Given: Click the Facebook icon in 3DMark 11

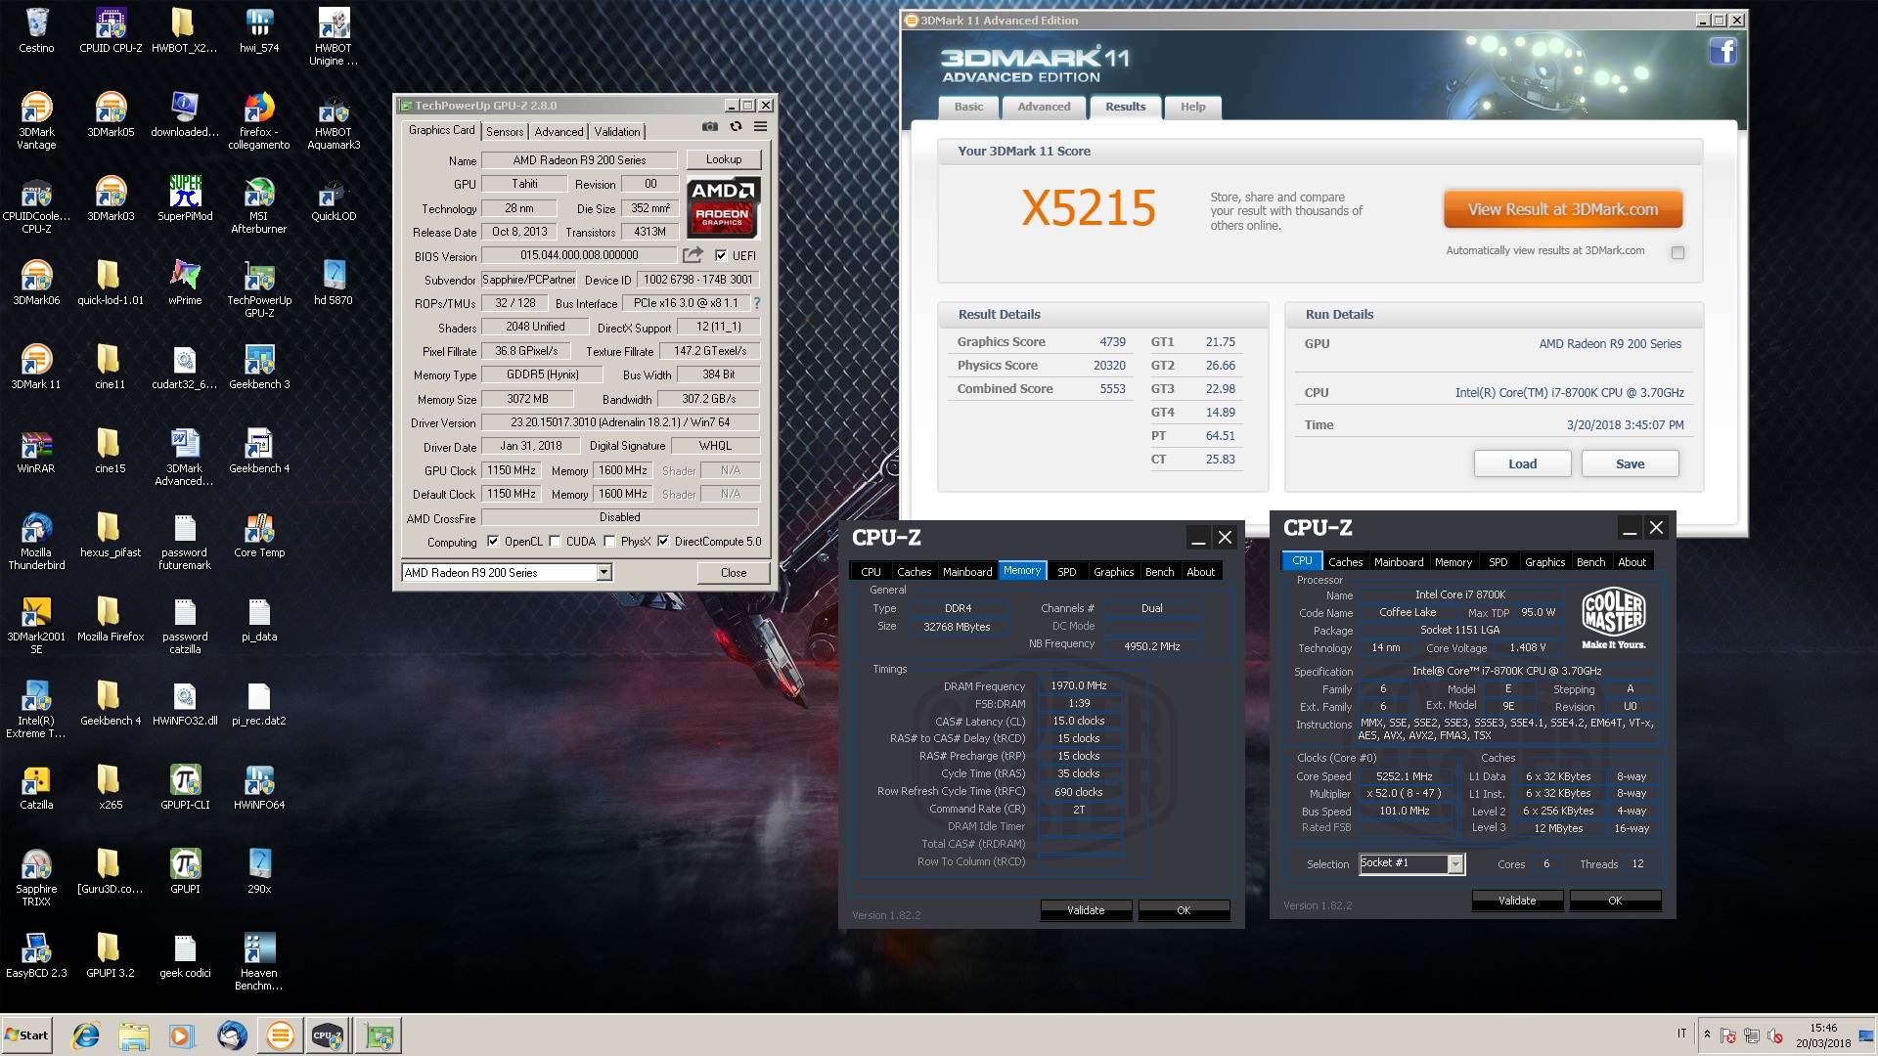Looking at the screenshot, I should click(x=1722, y=52).
